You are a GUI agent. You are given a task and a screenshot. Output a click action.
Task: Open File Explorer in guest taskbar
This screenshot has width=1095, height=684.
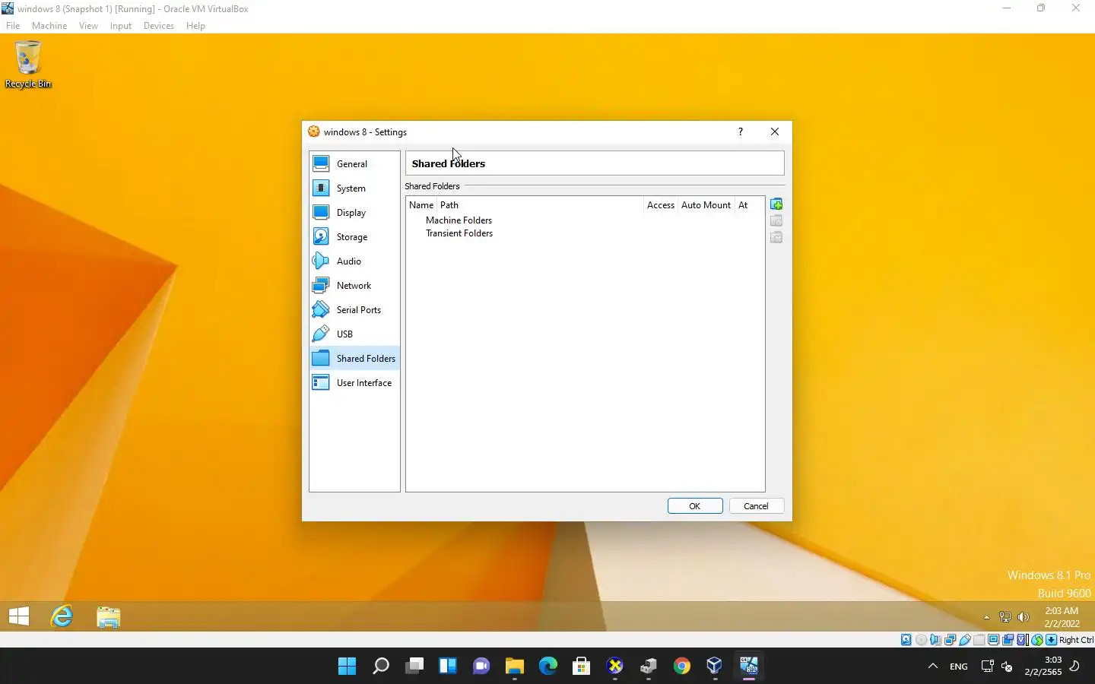(109, 616)
